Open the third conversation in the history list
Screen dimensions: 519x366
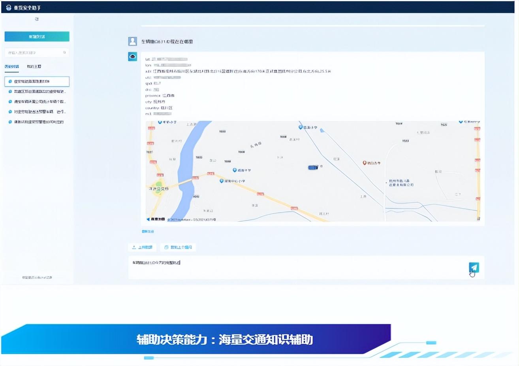pyautogui.click(x=37, y=102)
